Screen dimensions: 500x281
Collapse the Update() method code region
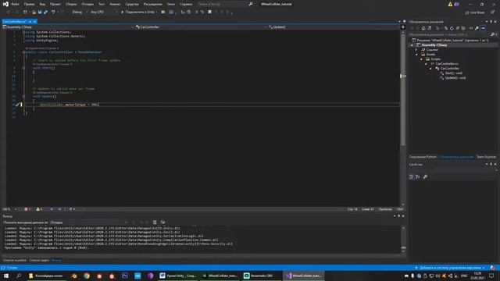[x=23, y=96]
